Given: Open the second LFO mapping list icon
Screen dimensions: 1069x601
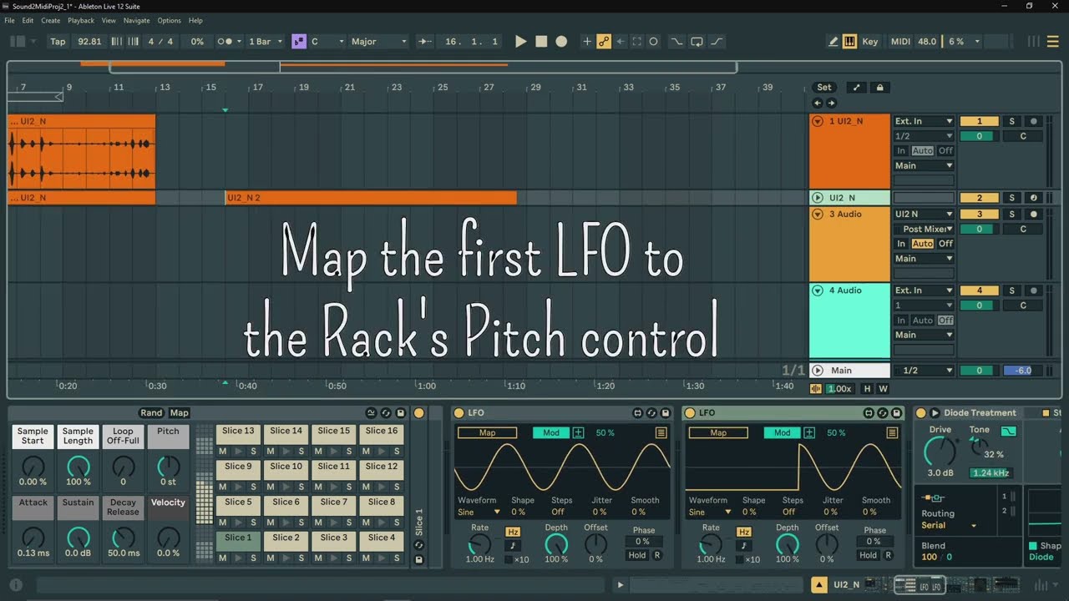Looking at the screenshot, I should (x=893, y=432).
